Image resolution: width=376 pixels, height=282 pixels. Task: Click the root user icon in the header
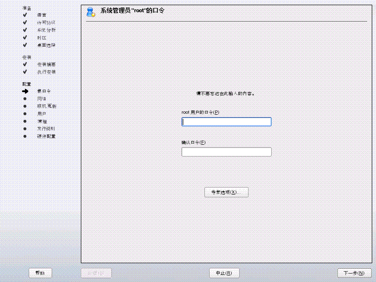click(x=91, y=12)
